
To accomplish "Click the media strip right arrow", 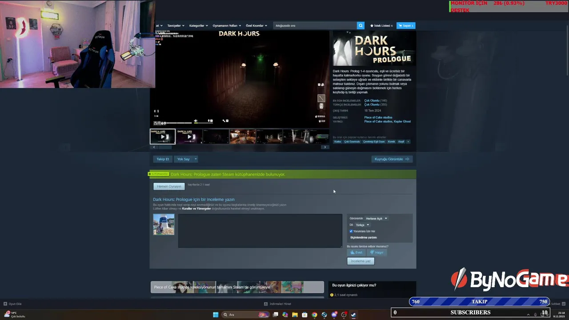I will tap(325, 147).
